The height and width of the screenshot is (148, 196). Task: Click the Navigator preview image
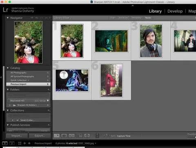(28, 42)
